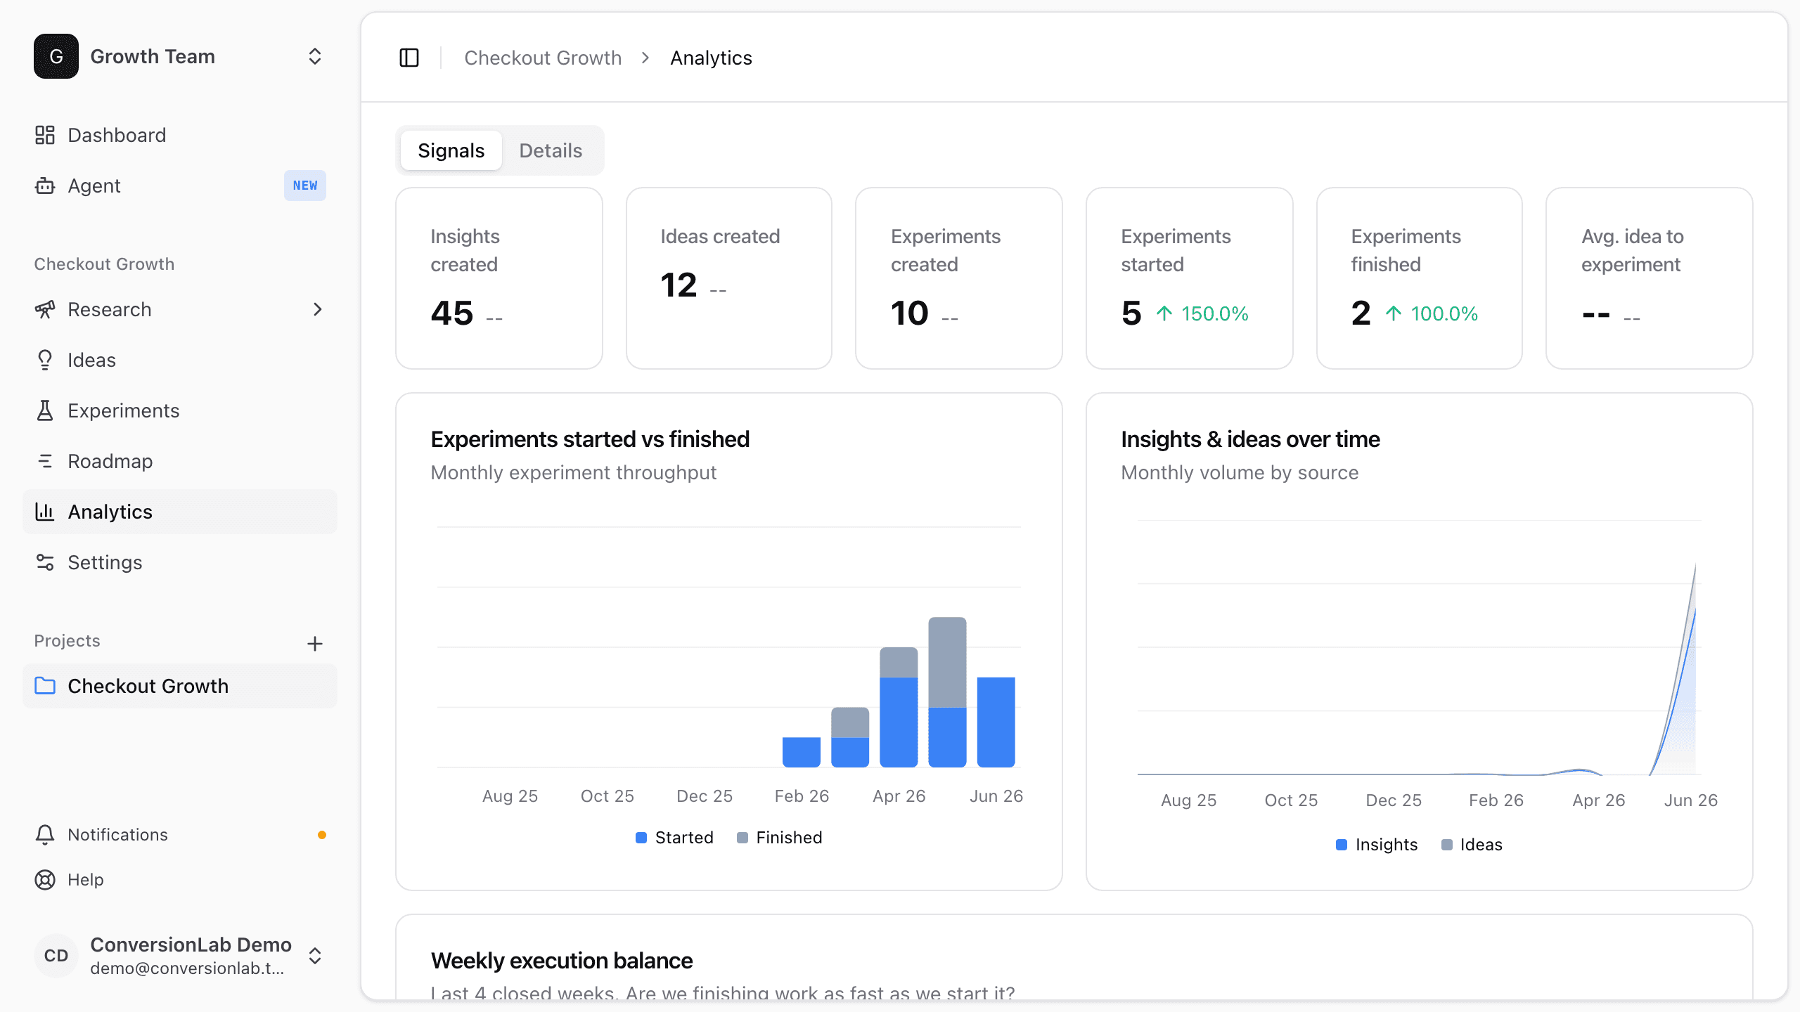Click the Notifications bell icon
Screen dimensions: 1800x1012
click(45, 835)
